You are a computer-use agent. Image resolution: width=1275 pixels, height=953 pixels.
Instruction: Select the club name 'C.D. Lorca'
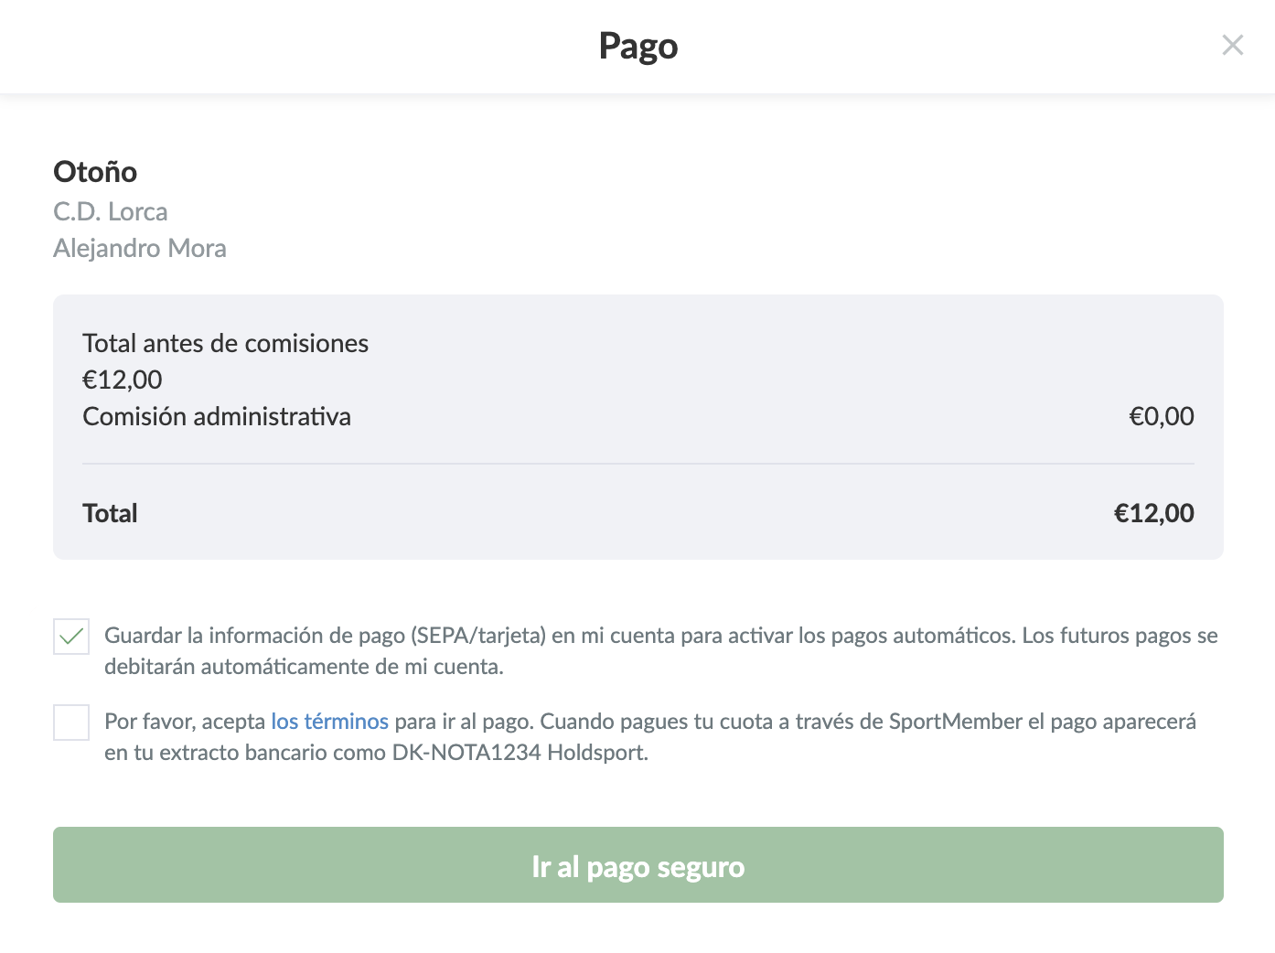(111, 212)
